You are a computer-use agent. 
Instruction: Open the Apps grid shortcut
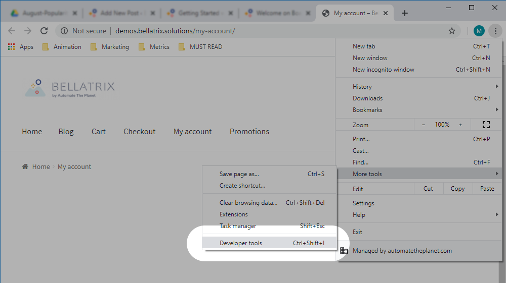[21, 47]
